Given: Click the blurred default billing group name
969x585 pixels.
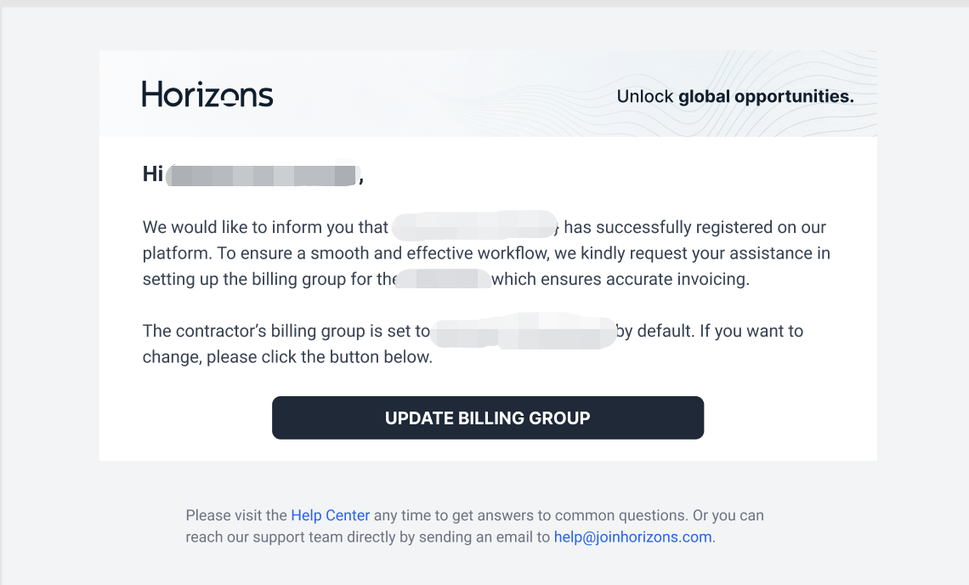Looking at the screenshot, I should tap(523, 332).
